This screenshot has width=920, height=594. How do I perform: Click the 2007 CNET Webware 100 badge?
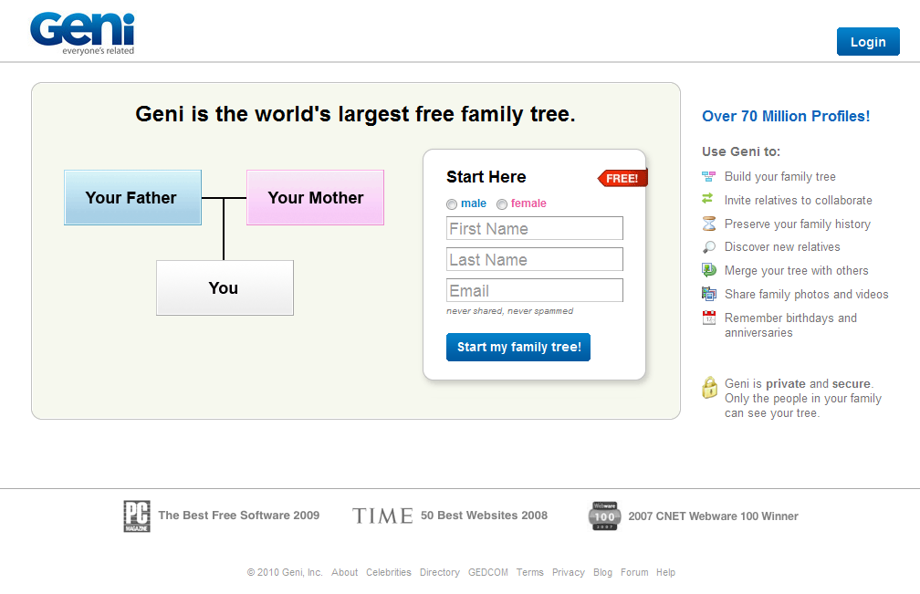click(x=602, y=515)
